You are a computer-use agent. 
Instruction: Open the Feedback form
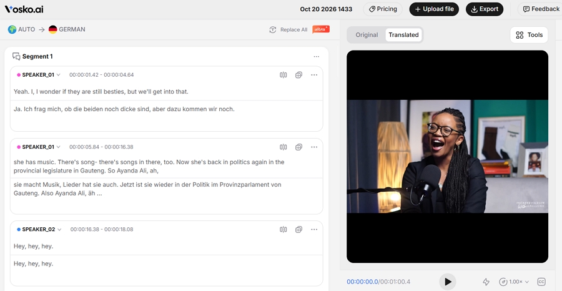[x=541, y=9]
